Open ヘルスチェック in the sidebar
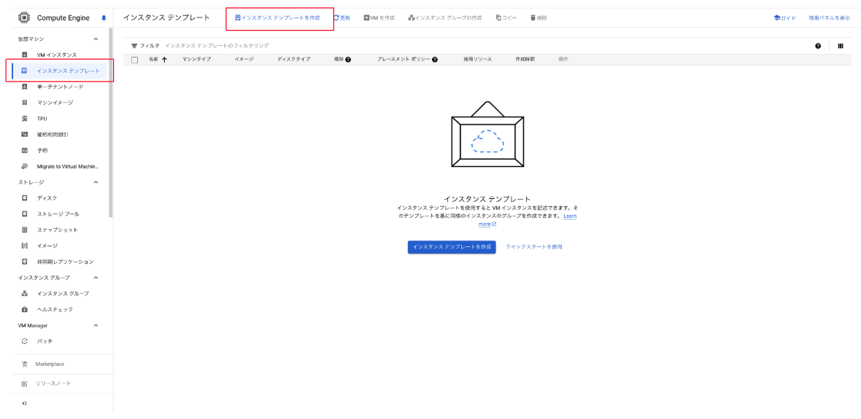The image size is (861, 419). pyautogui.click(x=55, y=309)
